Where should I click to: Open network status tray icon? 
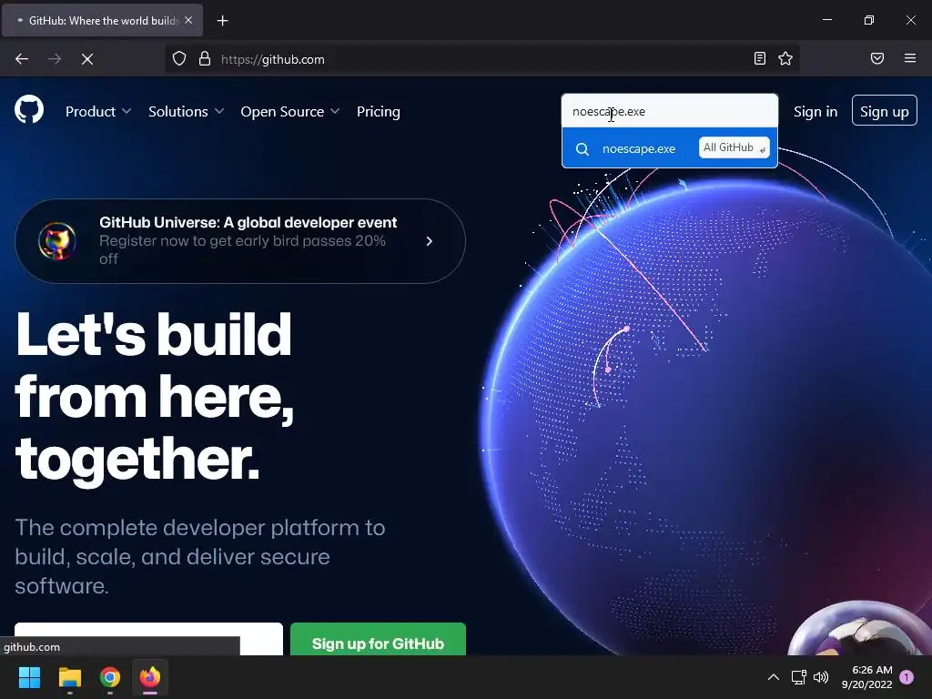point(798,677)
